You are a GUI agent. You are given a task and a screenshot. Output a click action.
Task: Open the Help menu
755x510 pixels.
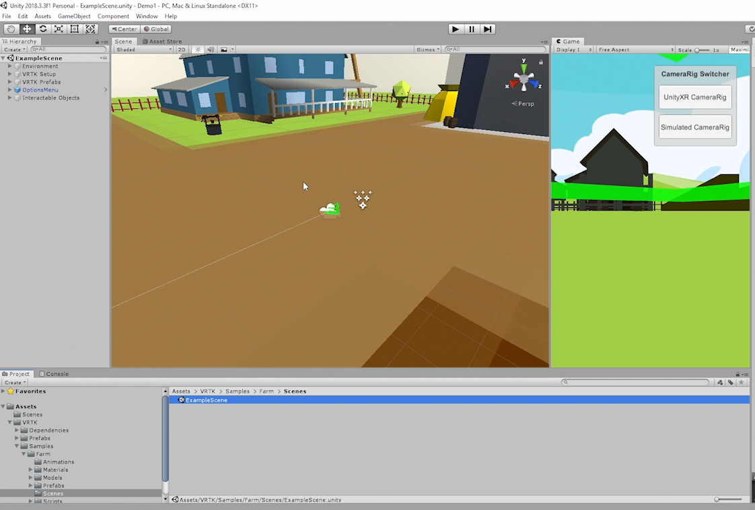tap(170, 16)
